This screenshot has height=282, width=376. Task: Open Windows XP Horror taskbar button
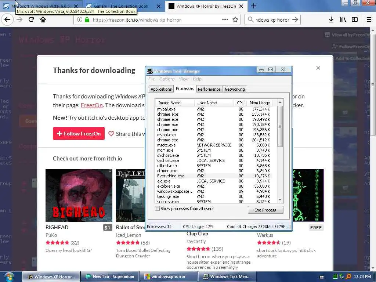tap(51, 277)
